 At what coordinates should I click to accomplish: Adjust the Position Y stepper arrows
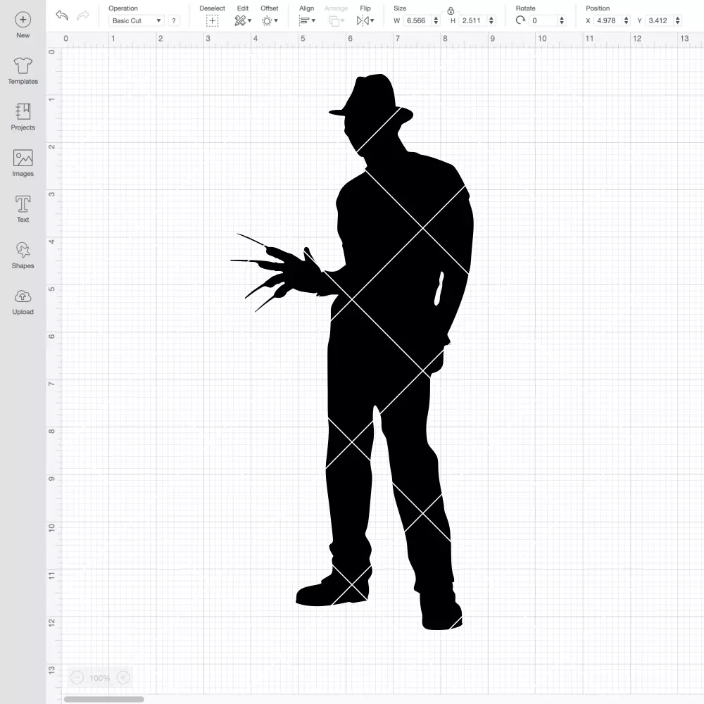point(678,20)
